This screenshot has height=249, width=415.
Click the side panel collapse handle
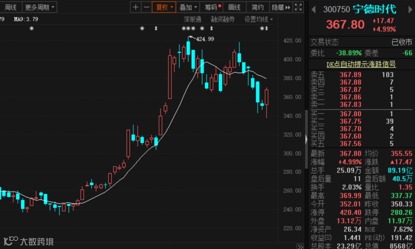tap(306, 139)
